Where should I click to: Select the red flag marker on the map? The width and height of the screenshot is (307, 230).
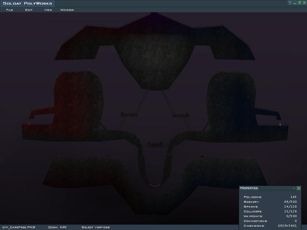coord(108,156)
